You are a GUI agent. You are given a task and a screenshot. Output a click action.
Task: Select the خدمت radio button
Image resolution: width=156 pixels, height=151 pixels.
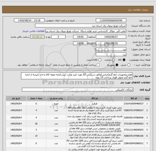click(113, 60)
